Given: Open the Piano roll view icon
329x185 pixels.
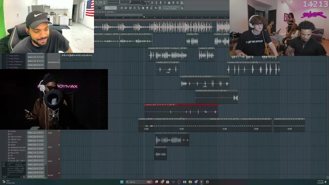Looking at the screenshot, I should click(x=126, y=8).
